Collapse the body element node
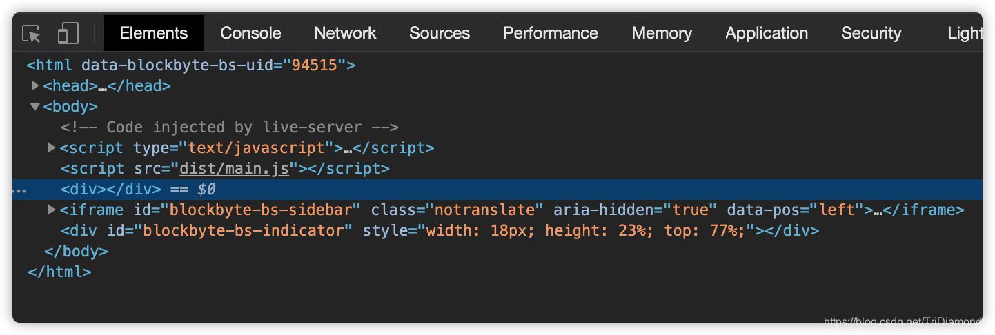Viewport: 995px width, 335px height. tap(35, 107)
